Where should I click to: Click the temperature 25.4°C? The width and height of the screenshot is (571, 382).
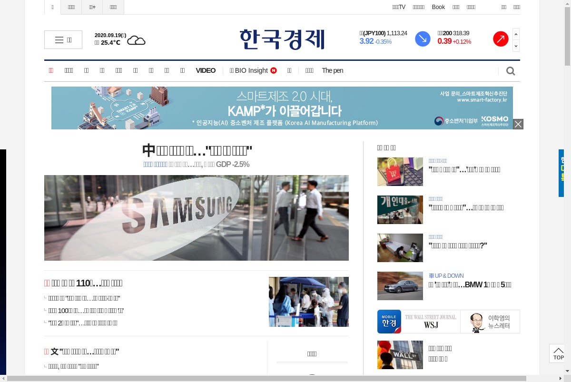pyautogui.click(x=110, y=43)
